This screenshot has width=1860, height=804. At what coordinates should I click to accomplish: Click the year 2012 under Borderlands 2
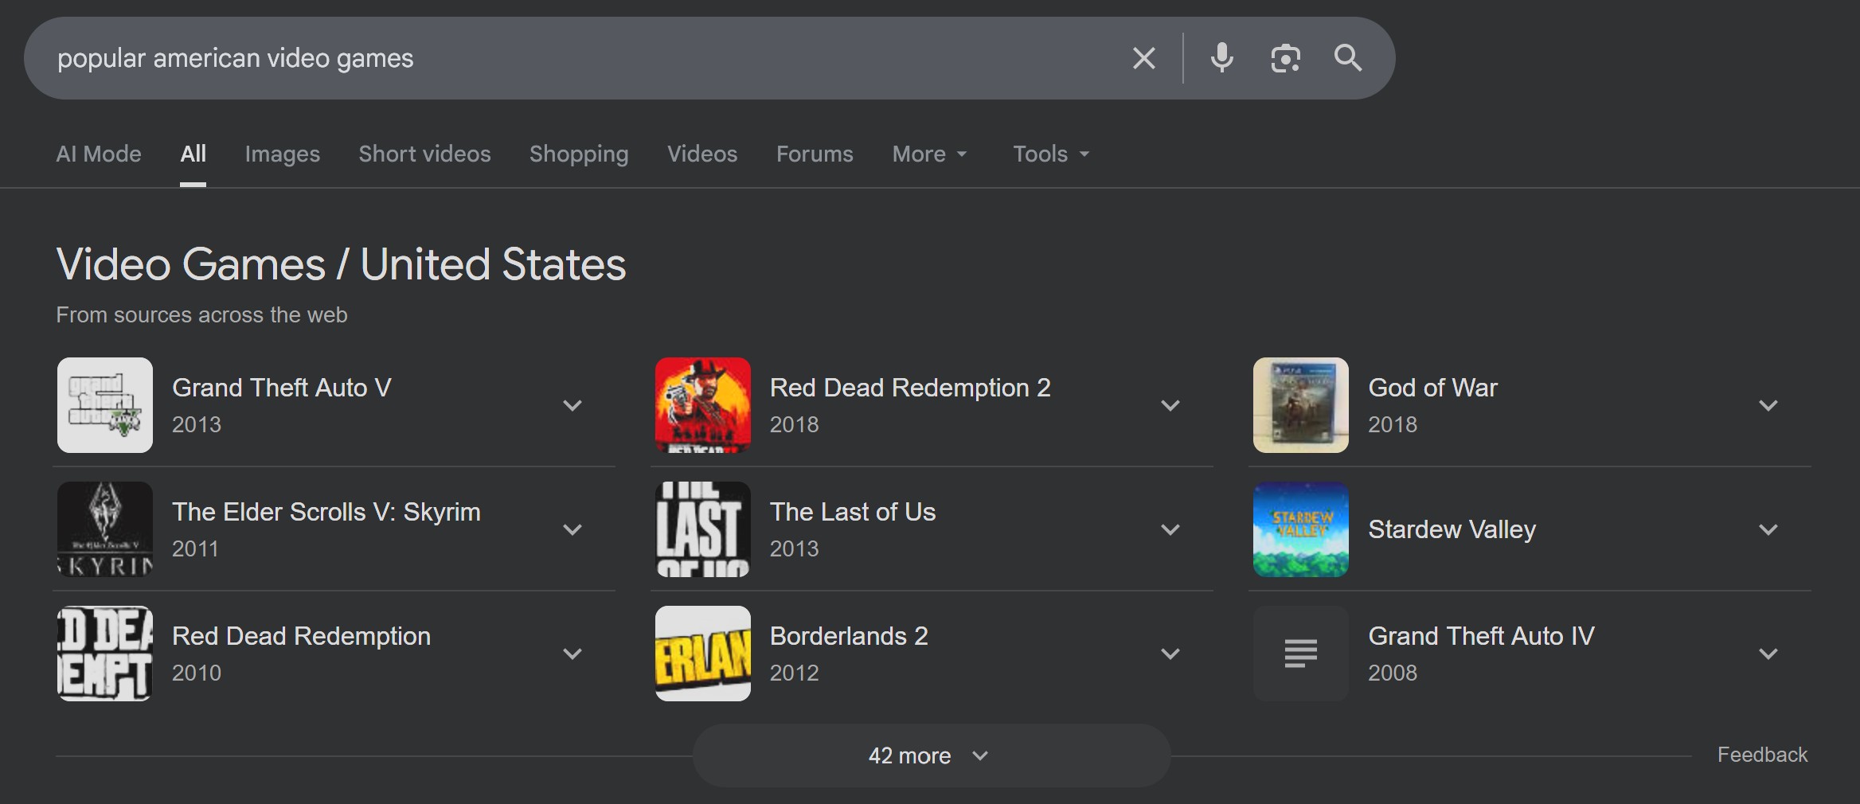(x=794, y=673)
